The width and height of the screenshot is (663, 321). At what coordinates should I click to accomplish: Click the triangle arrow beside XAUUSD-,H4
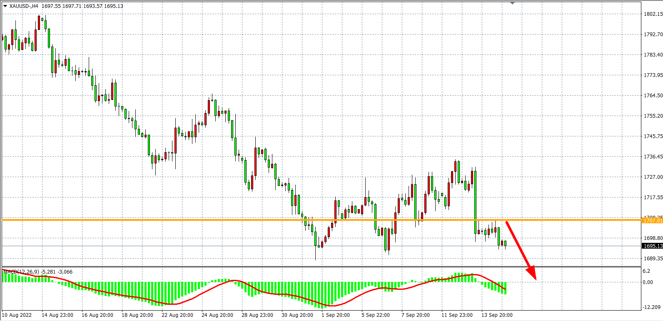pos(5,6)
